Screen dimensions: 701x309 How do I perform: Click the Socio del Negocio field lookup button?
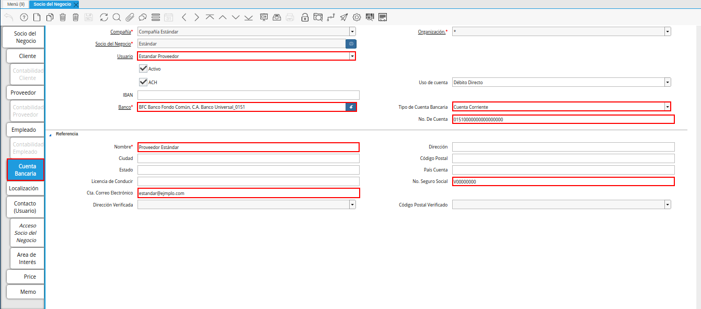351,44
